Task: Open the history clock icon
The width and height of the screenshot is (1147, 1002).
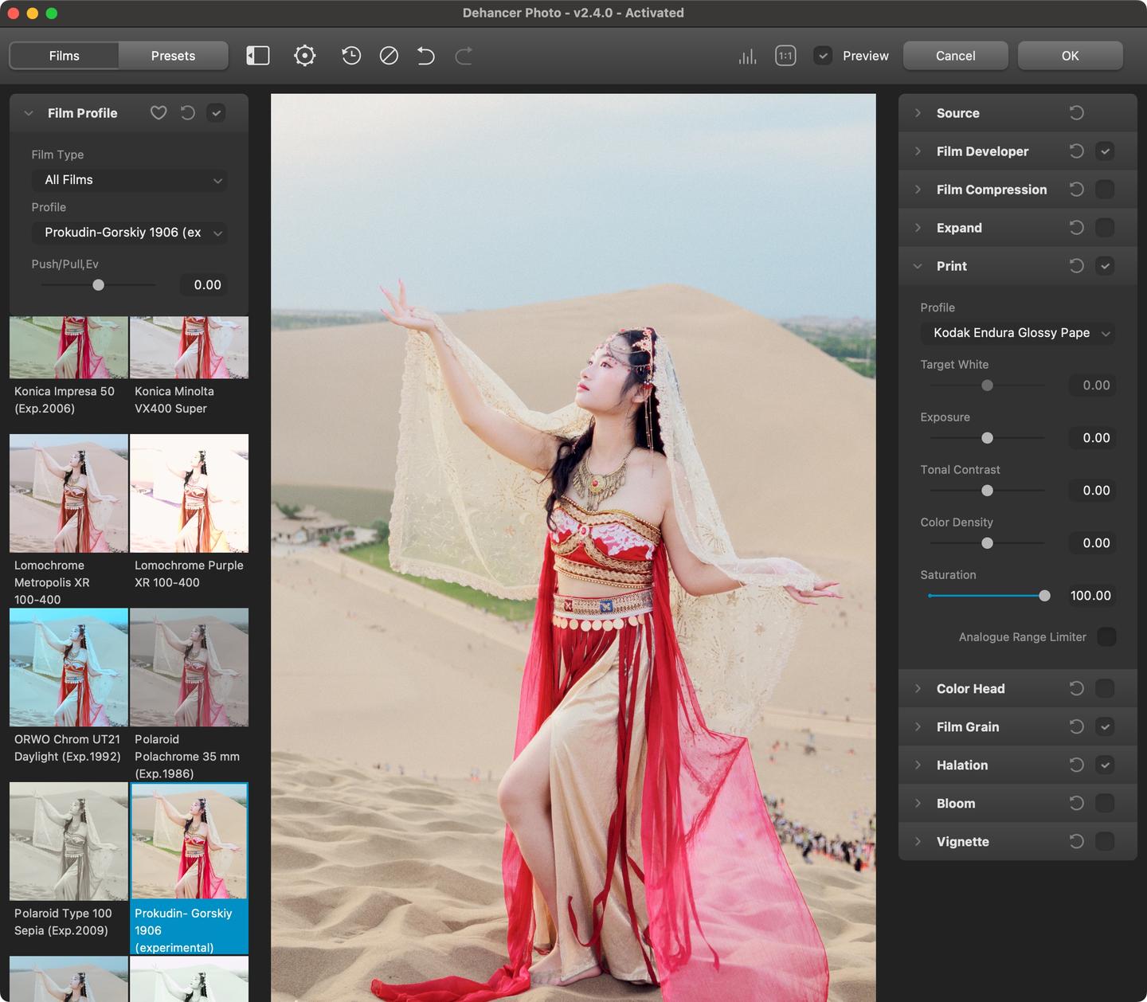Action: tap(350, 56)
